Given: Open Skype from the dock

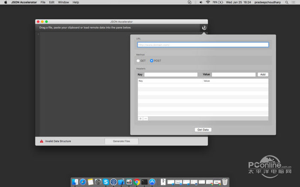Looking at the screenshot, I should point(106,182).
